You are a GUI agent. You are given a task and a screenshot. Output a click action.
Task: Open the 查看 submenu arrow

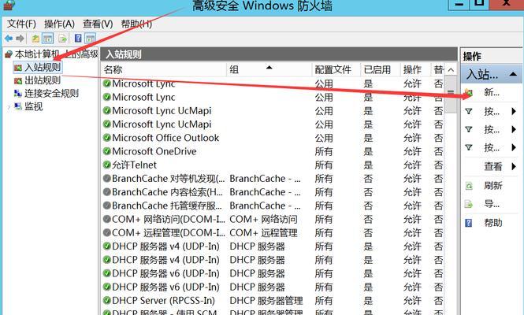click(x=514, y=166)
